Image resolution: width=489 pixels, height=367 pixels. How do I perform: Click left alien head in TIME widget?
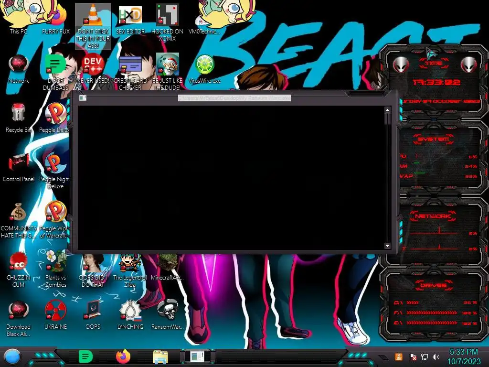(401, 65)
